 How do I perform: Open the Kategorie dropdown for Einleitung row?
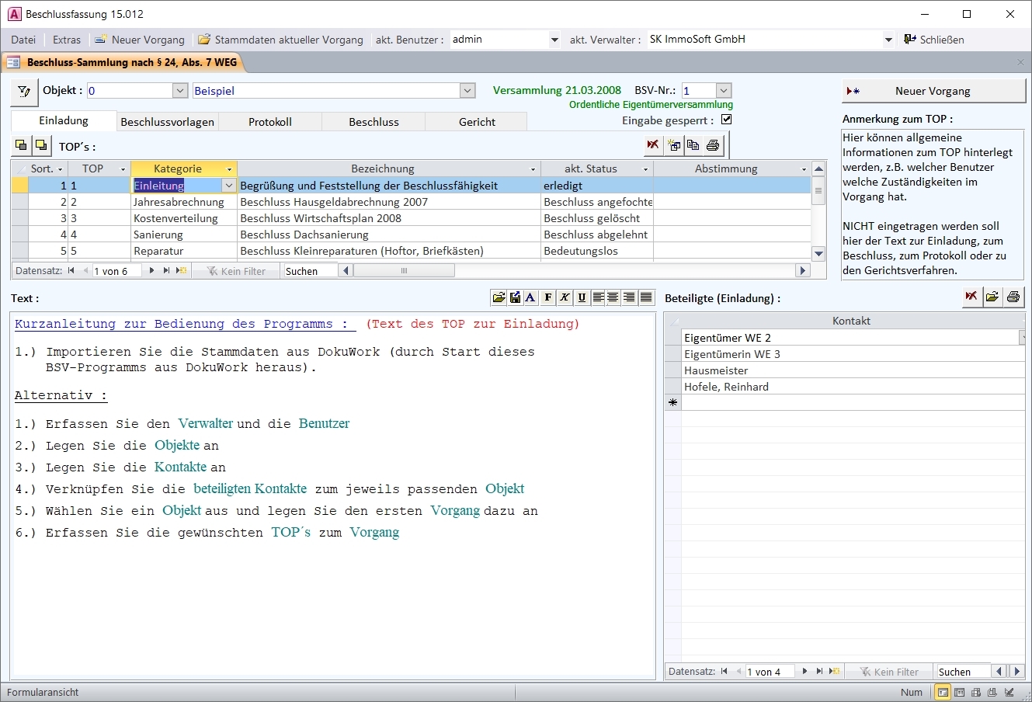click(x=228, y=186)
